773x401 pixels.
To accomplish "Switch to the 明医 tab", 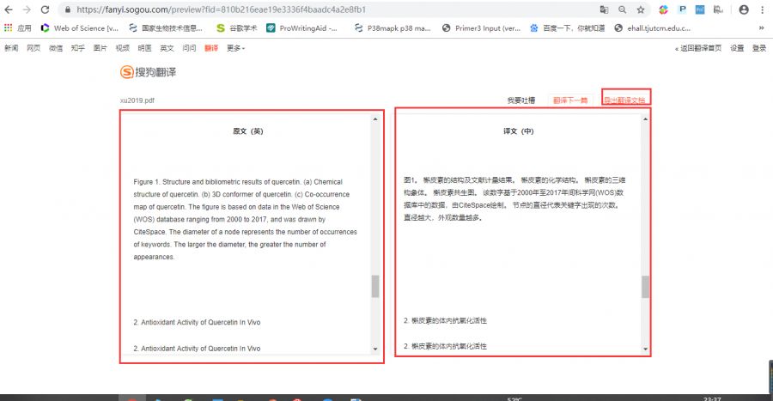I will [144, 48].
